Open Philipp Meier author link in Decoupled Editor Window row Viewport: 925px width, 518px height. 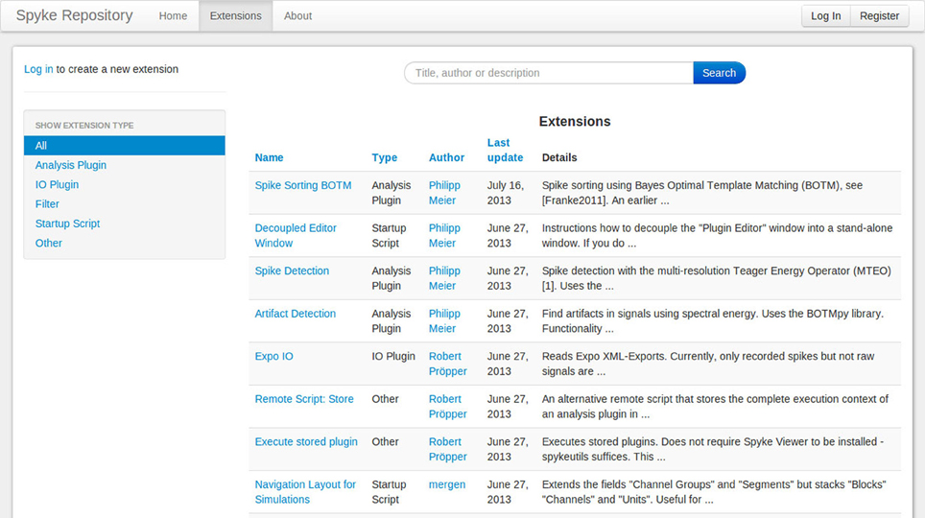click(x=444, y=235)
